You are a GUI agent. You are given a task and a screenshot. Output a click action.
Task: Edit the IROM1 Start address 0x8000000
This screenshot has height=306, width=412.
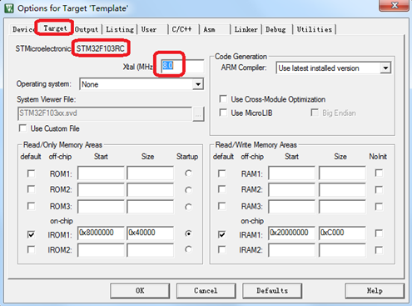pyautogui.click(x=101, y=233)
